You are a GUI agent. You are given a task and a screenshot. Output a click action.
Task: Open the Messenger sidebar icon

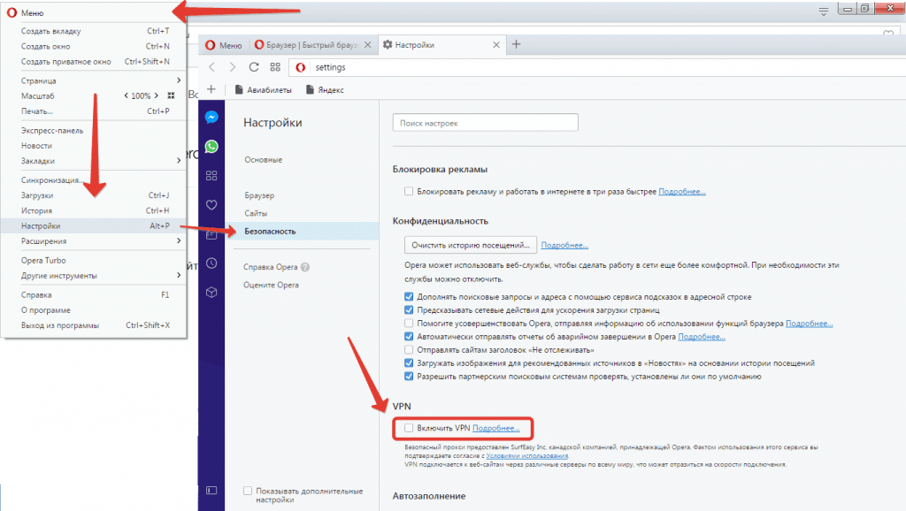[x=211, y=118]
